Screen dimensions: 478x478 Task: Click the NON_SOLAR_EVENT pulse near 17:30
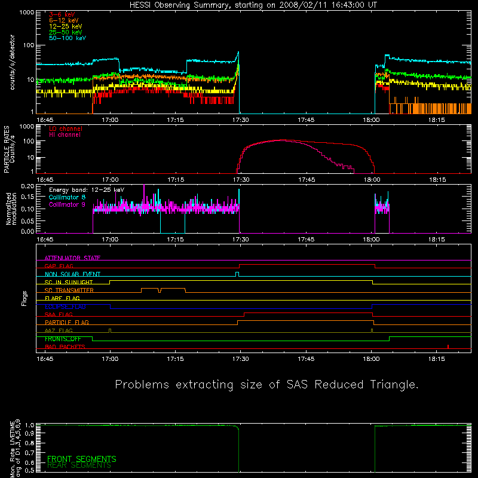point(237,274)
